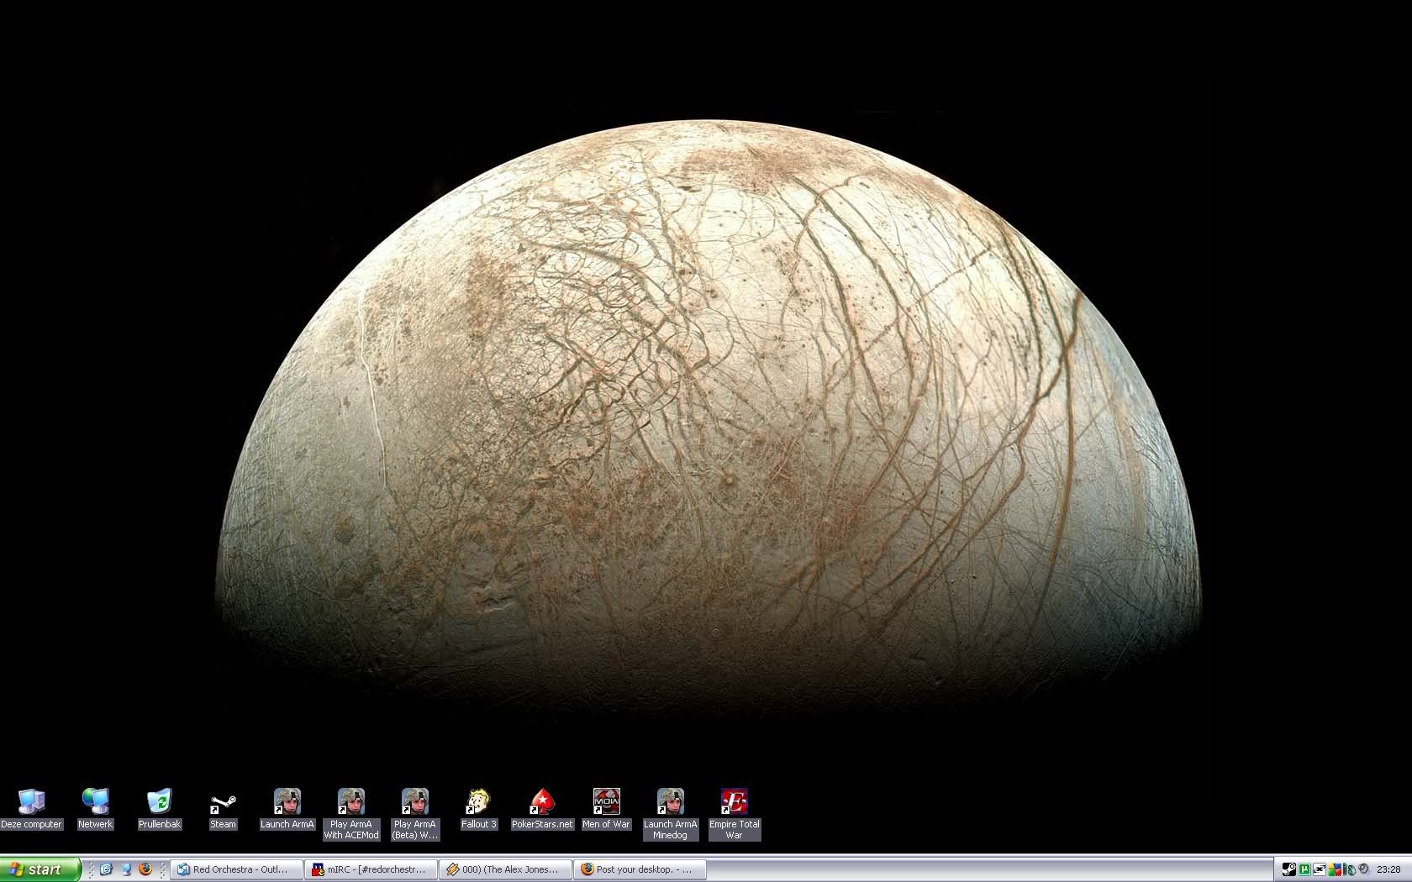Click the uTorrent icon in system tray
Viewport: 1412px width, 882px height.
[1304, 869]
